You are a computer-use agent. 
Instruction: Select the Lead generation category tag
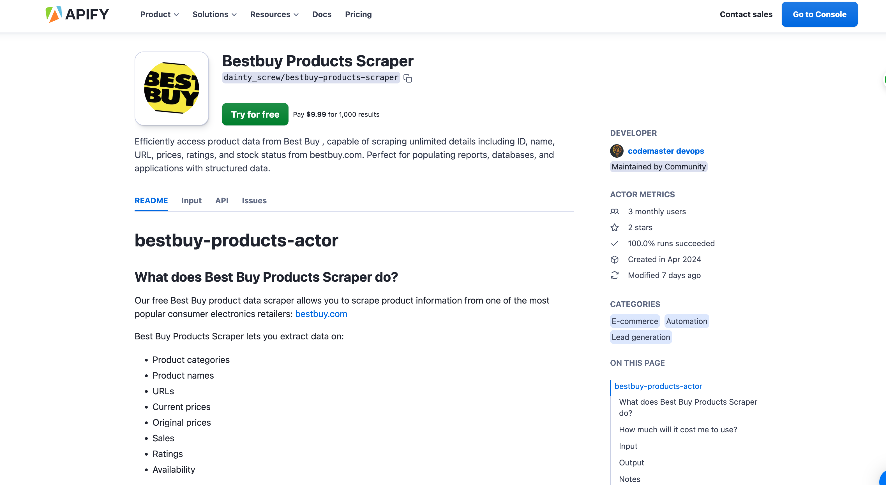coord(641,337)
